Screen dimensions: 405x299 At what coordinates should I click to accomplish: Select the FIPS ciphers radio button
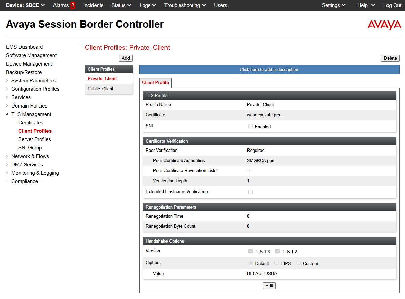pyautogui.click(x=277, y=263)
